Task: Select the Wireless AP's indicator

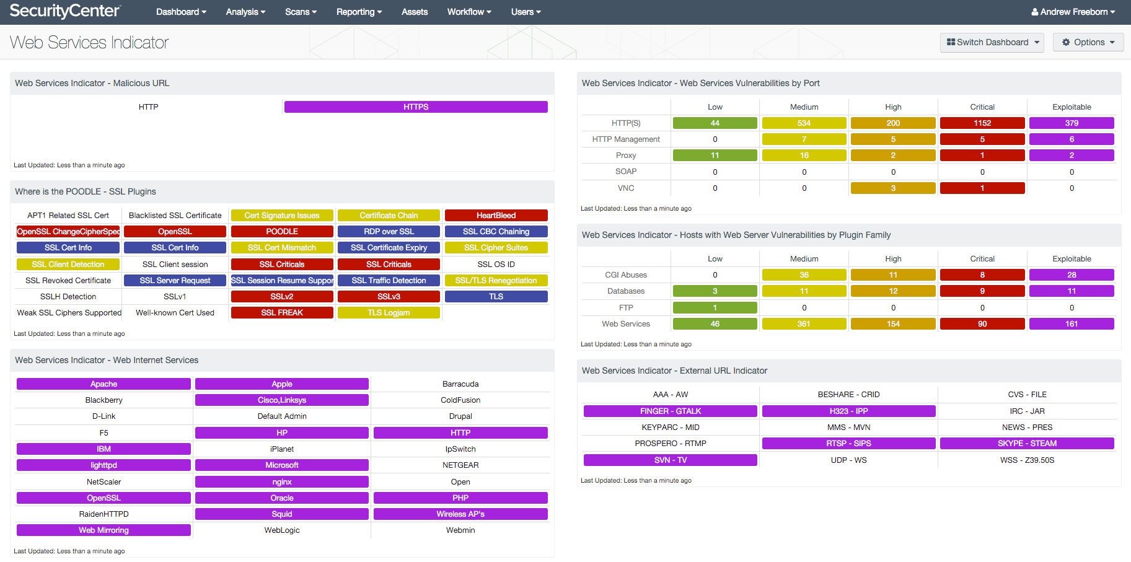Action: point(460,514)
